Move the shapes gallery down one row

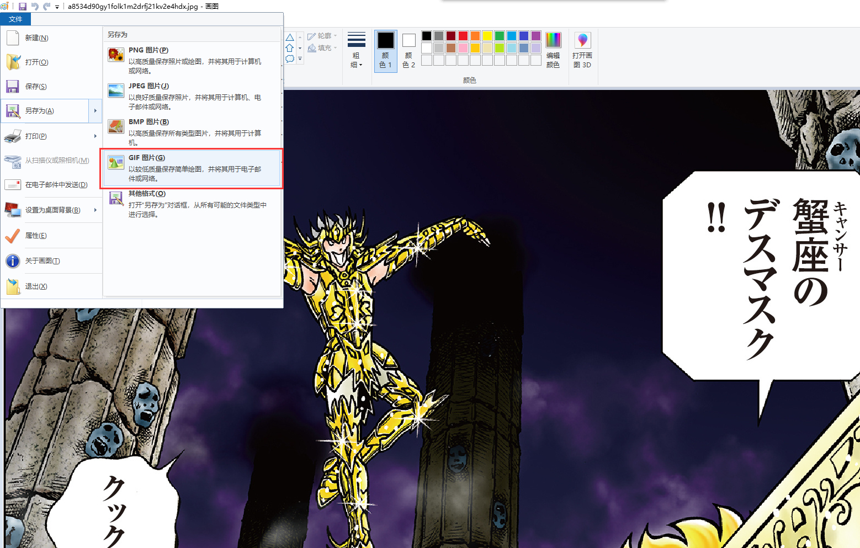coord(300,48)
